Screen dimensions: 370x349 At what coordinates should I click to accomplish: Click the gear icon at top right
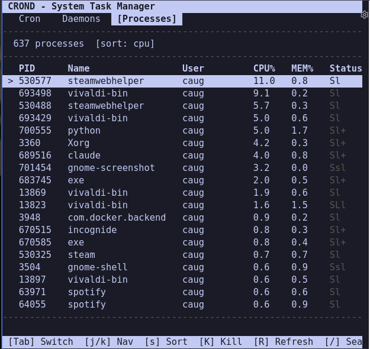point(365,15)
